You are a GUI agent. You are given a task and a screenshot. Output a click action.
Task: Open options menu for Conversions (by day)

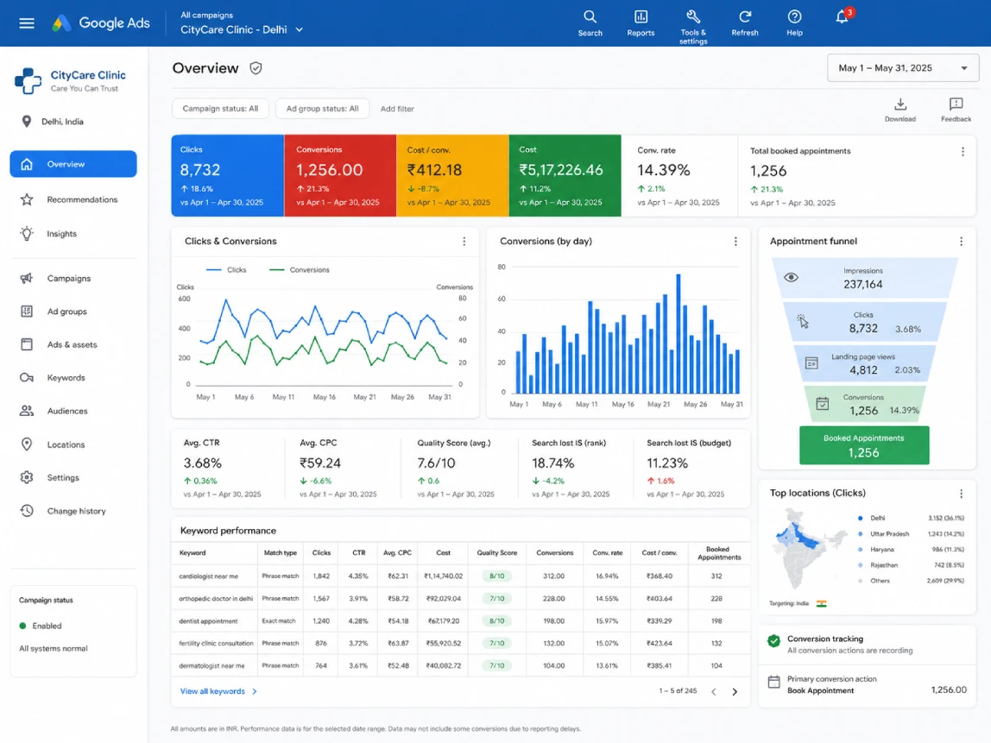(735, 242)
